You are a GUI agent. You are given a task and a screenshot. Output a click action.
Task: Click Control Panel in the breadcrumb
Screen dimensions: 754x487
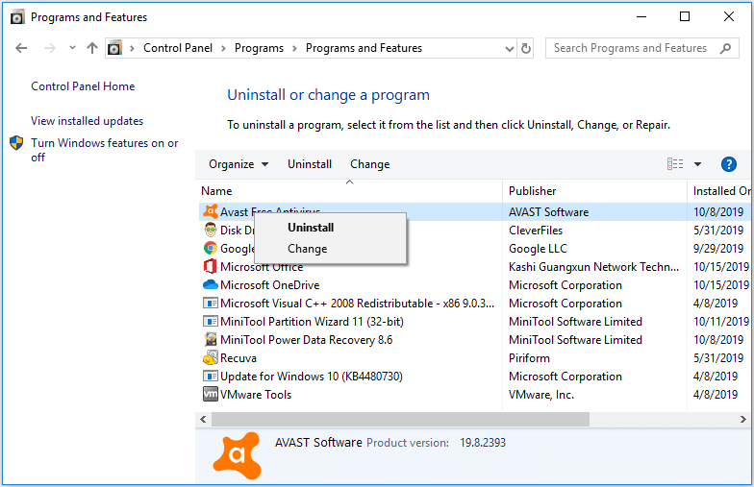(178, 48)
